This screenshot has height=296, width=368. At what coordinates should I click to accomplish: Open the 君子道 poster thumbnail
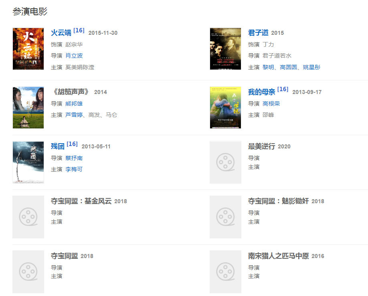225,49
